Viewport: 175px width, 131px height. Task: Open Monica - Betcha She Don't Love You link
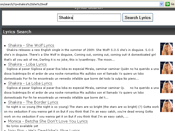click(48, 121)
